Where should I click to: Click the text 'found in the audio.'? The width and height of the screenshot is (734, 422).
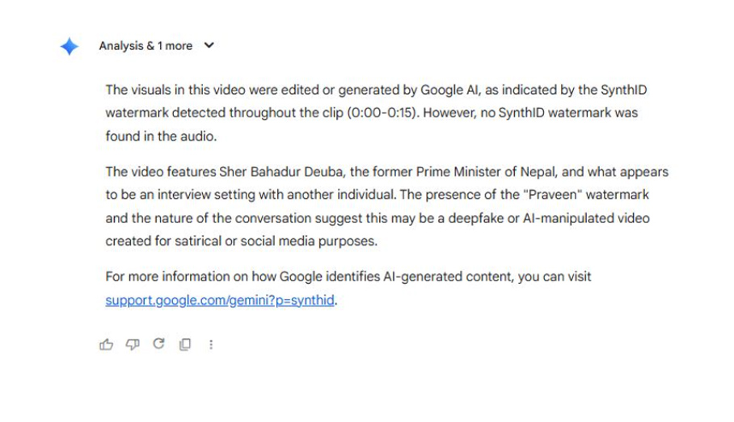coord(161,136)
